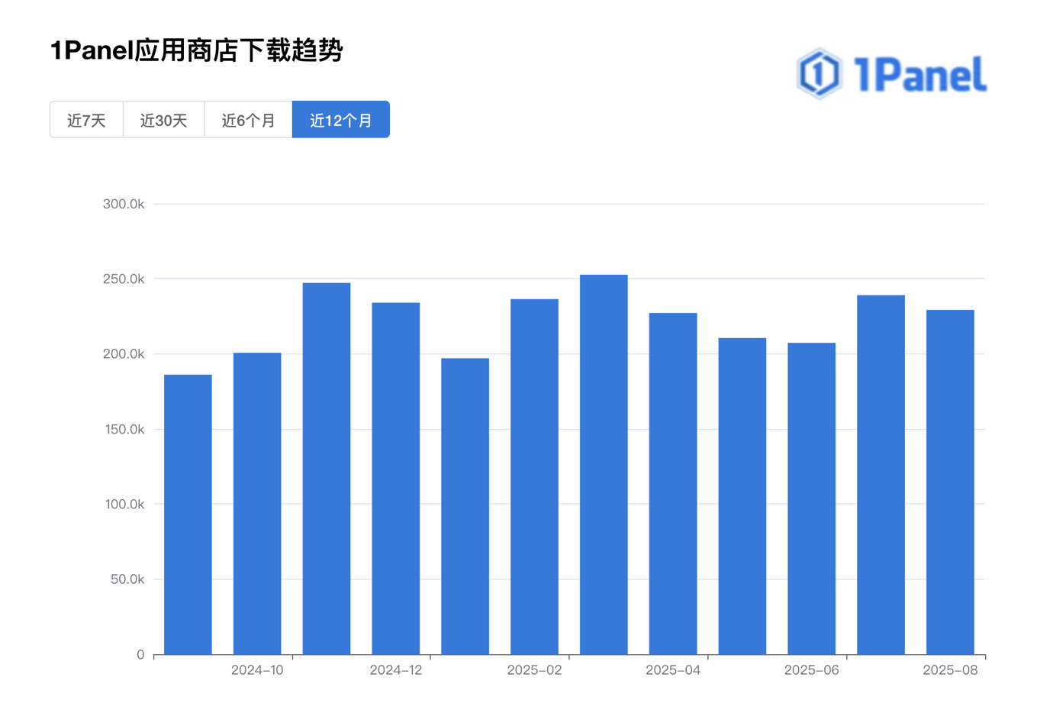
Task: Select the 2025-07 bar
Action: tap(881, 475)
